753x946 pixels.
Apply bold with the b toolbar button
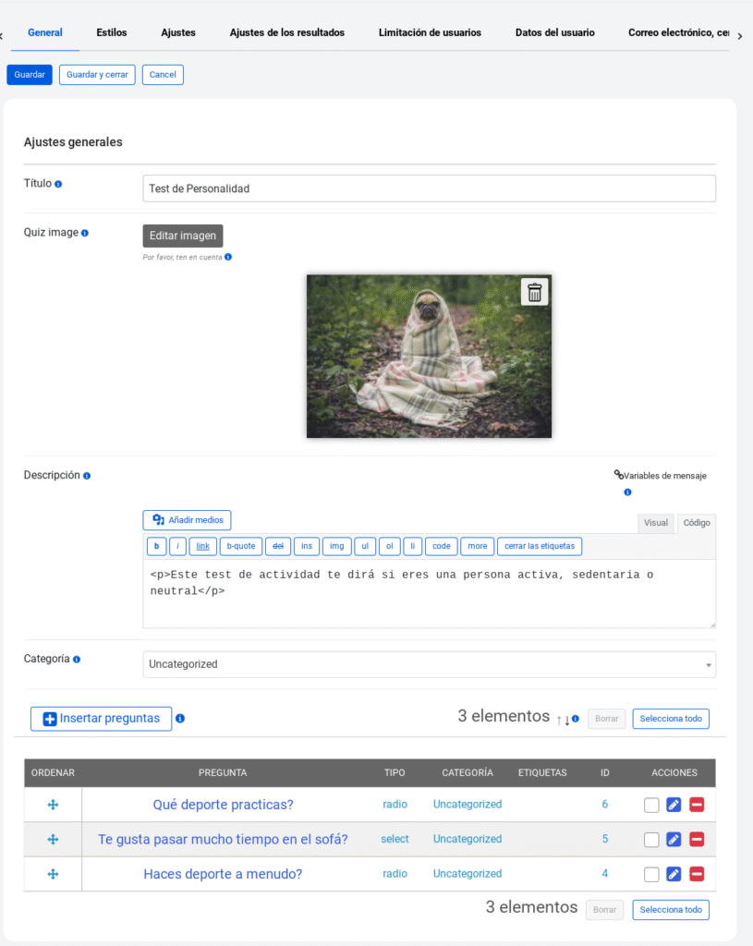pos(157,546)
